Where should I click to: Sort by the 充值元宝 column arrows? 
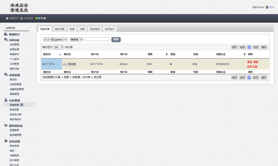click(245, 54)
